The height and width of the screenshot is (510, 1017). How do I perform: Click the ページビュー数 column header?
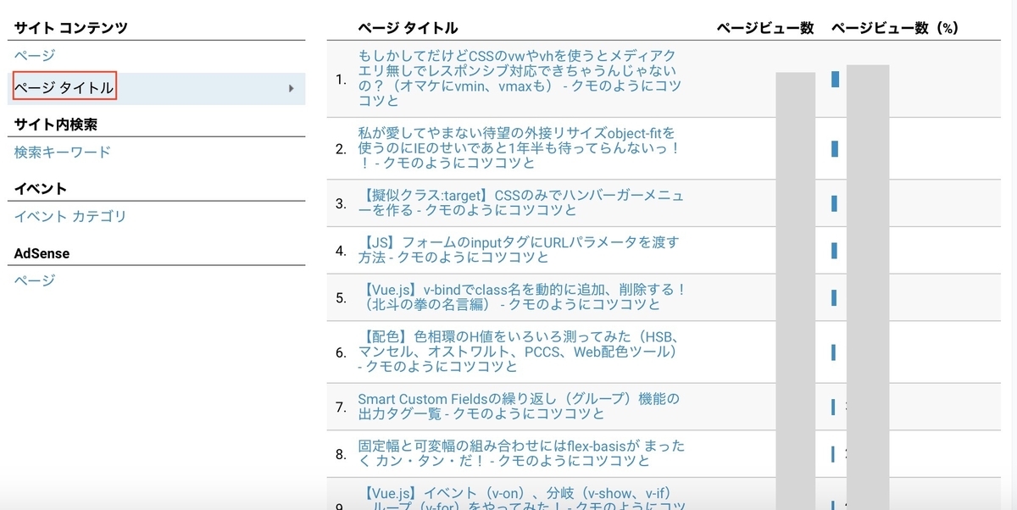click(x=765, y=28)
